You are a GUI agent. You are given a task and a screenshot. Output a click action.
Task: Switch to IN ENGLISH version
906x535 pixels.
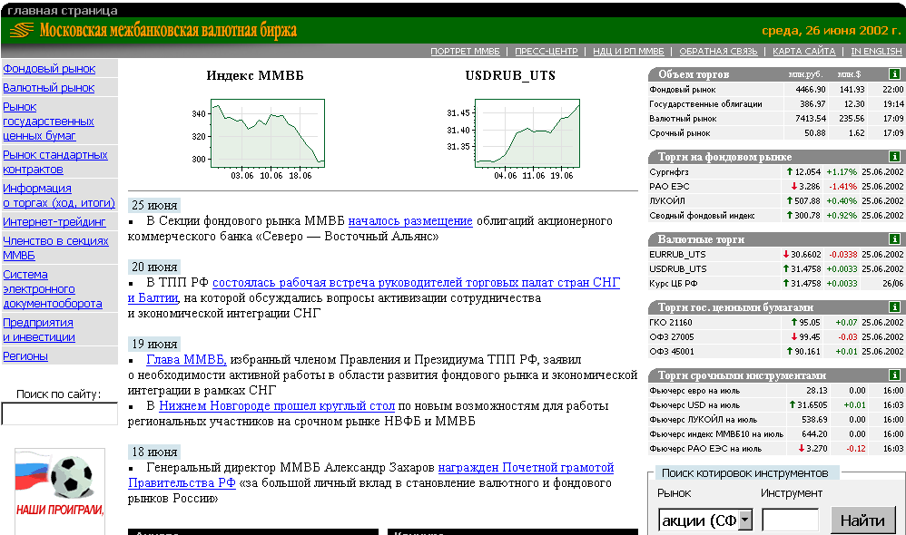point(876,52)
